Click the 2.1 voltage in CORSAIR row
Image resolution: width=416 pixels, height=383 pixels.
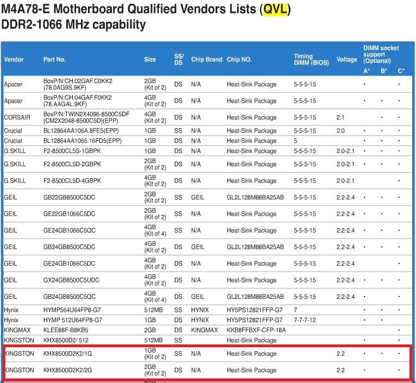pos(341,117)
